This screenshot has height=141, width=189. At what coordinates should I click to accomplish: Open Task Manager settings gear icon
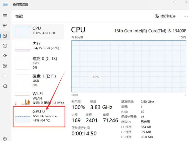(x=5, y=139)
